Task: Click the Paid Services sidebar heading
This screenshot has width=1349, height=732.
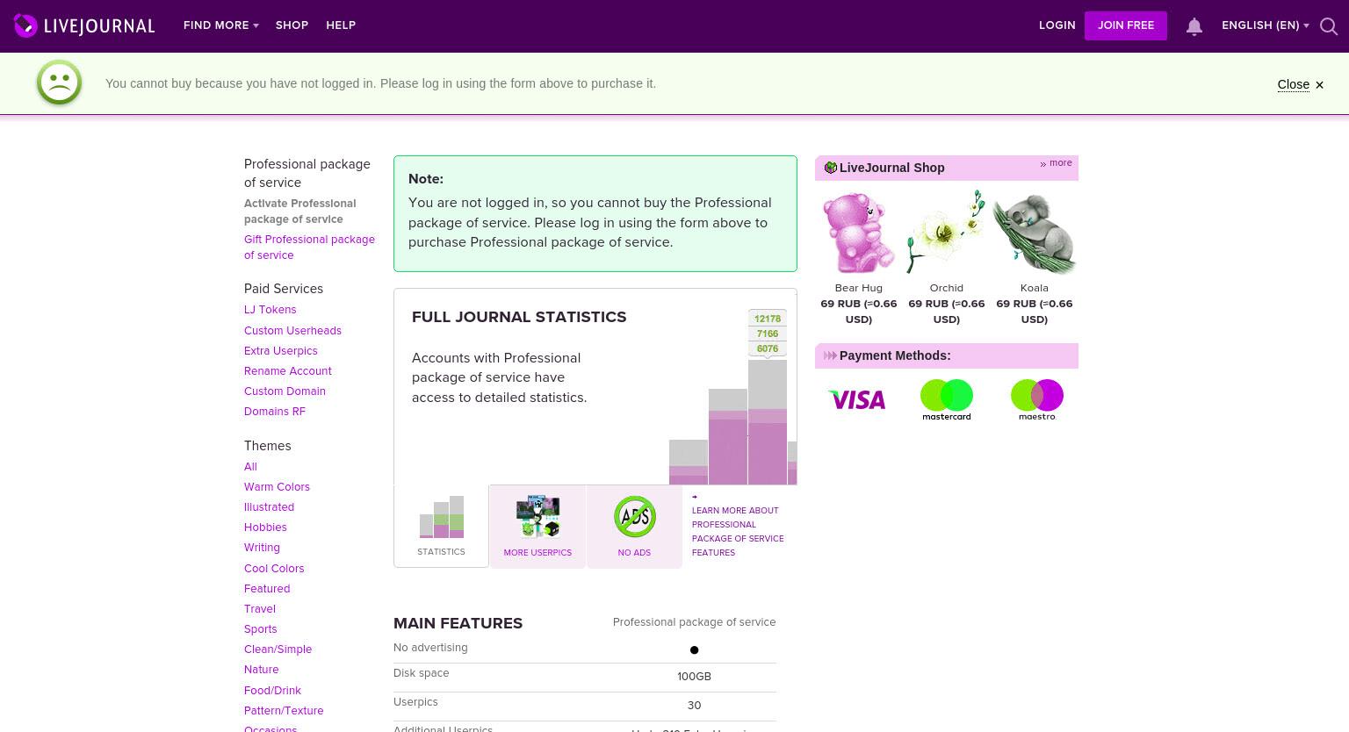Action: [284, 289]
